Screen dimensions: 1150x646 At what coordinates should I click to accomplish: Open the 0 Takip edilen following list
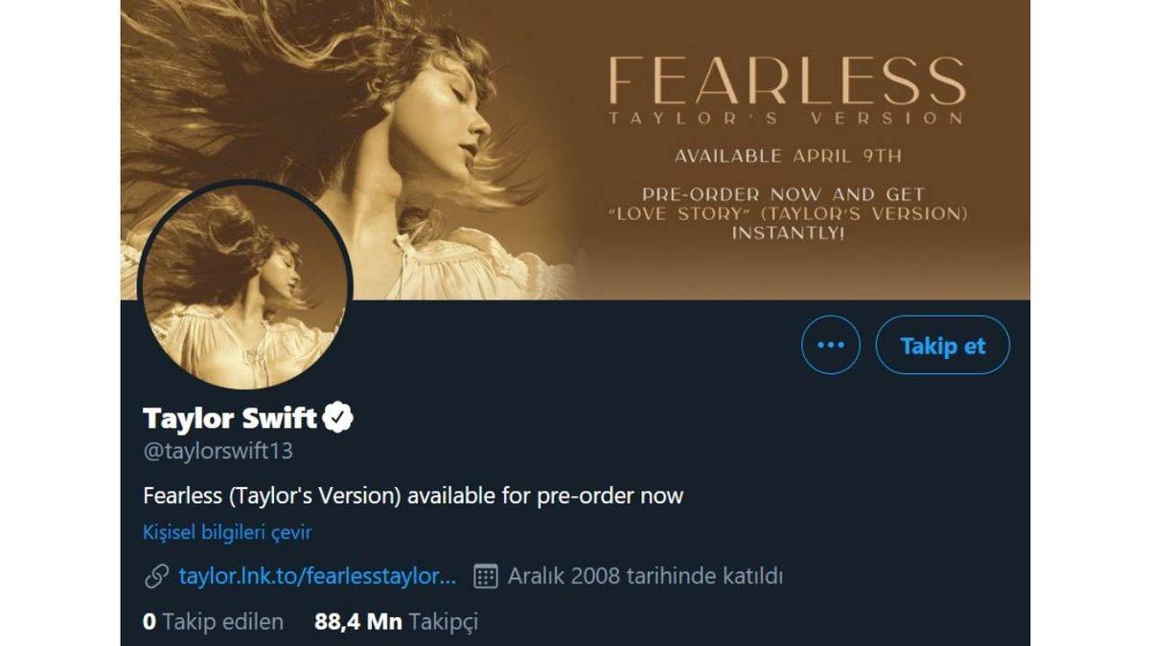pos(213,622)
